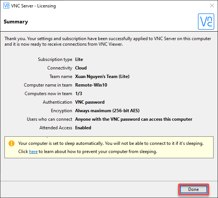Click the computer name Remote-Win10

tap(91, 85)
